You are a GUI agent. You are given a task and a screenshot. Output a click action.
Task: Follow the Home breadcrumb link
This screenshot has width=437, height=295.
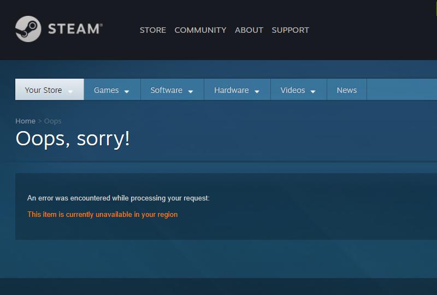tap(25, 121)
